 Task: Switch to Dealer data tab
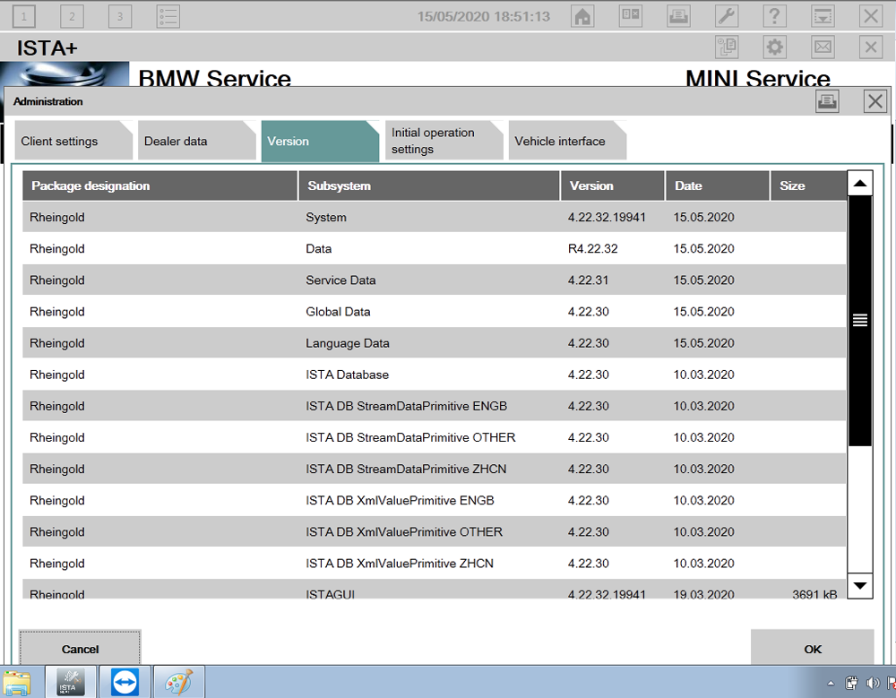pos(196,141)
